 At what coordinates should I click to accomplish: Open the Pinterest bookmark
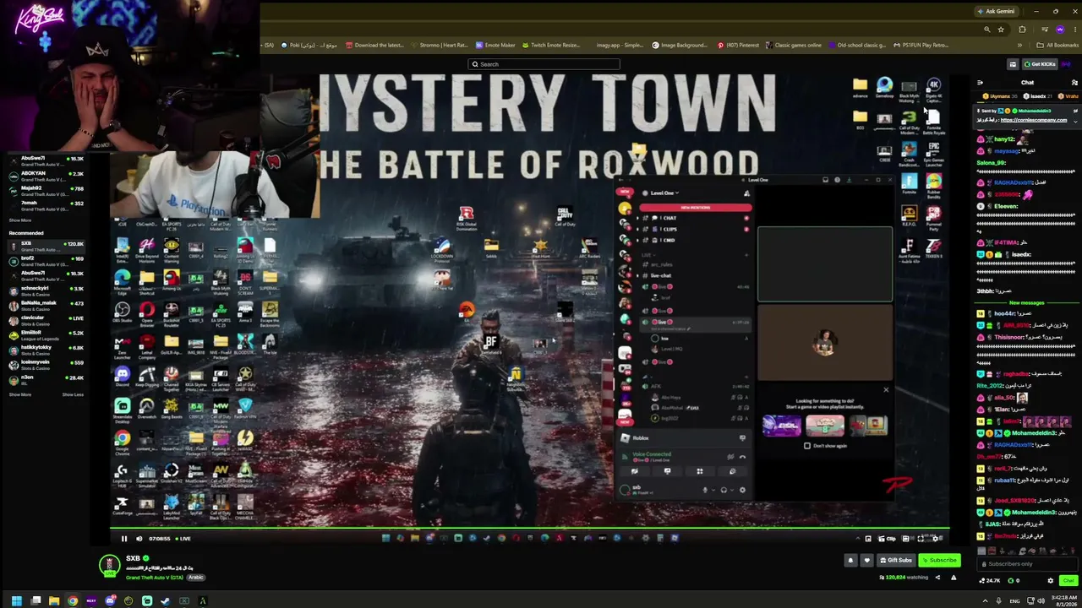[738, 46]
